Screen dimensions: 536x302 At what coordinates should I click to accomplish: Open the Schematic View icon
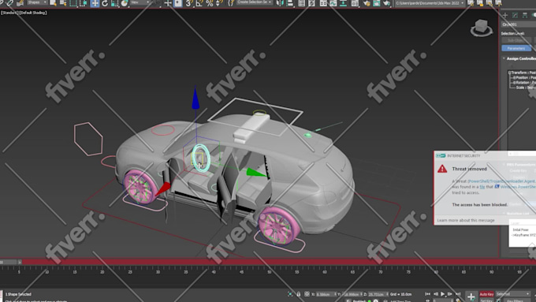(343, 3)
